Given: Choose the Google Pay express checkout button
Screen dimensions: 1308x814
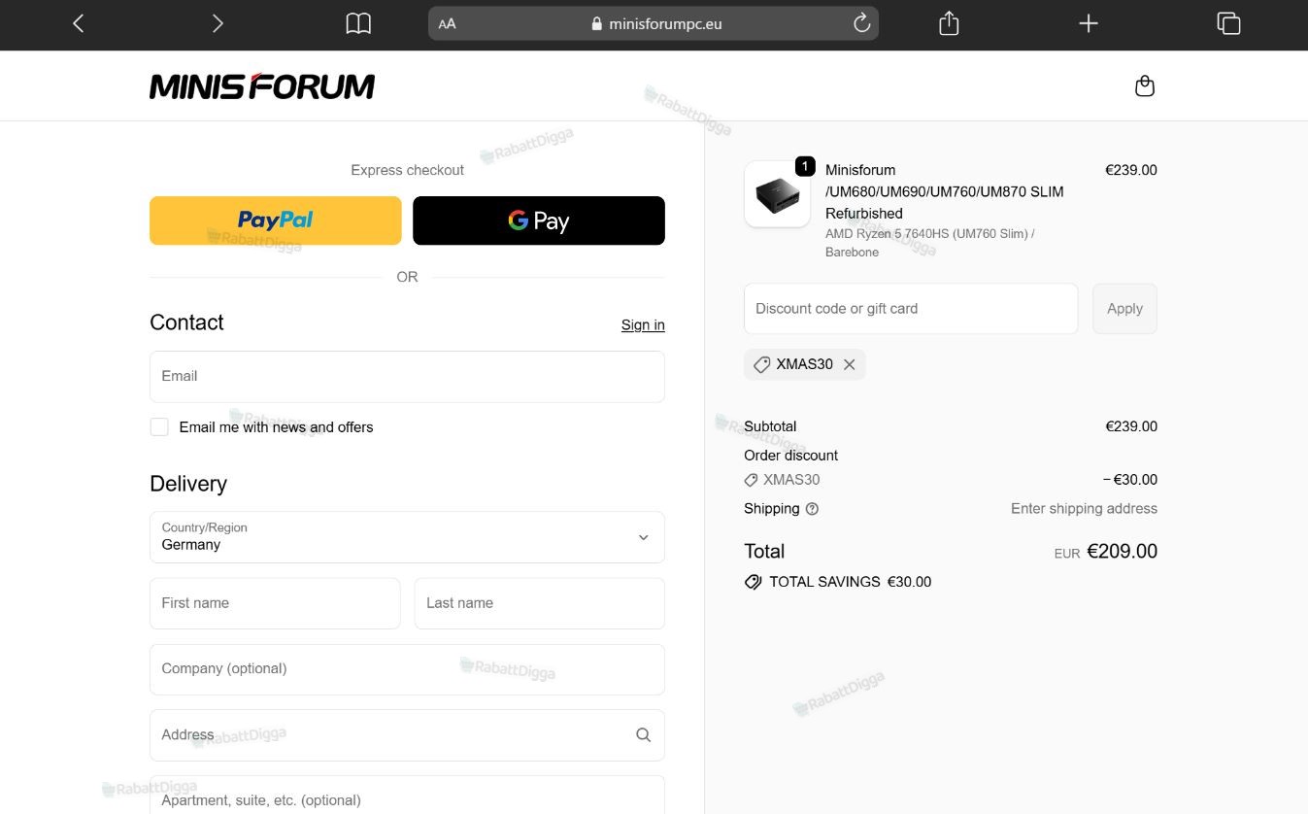Looking at the screenshot, I should tap(539, 220).
